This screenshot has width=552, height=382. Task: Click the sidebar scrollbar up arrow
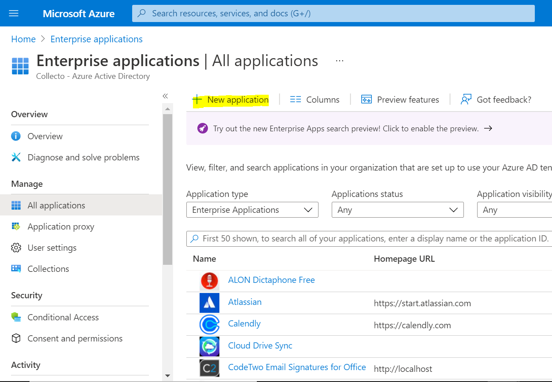point(167,108)
